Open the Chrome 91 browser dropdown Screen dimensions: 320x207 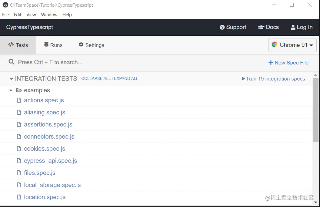pyautogui.click(x=292, y=45)
